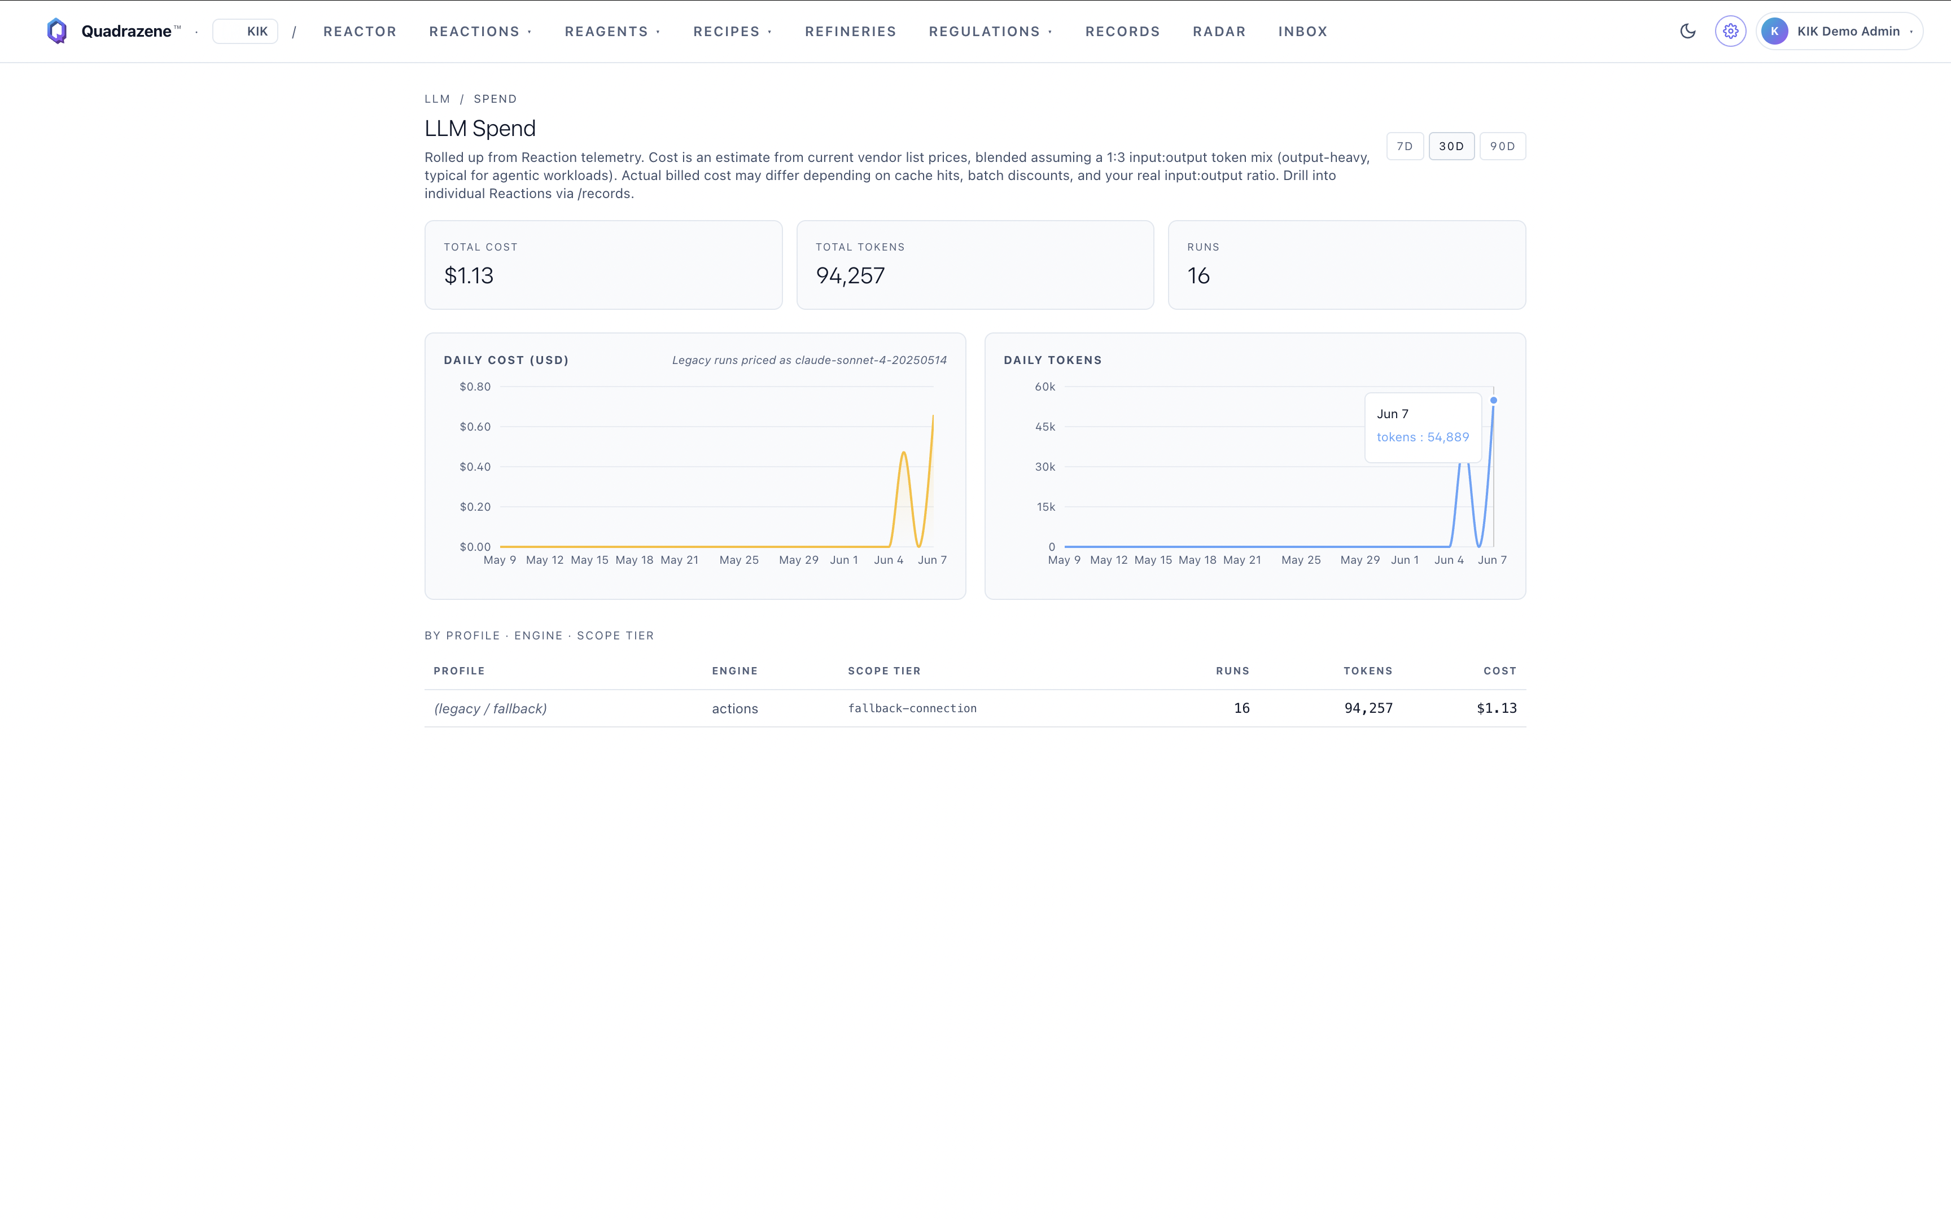Screen dimensions: 1951x1219
Task: Click the $1.13 cost table cell
Action: point(1497,708)
